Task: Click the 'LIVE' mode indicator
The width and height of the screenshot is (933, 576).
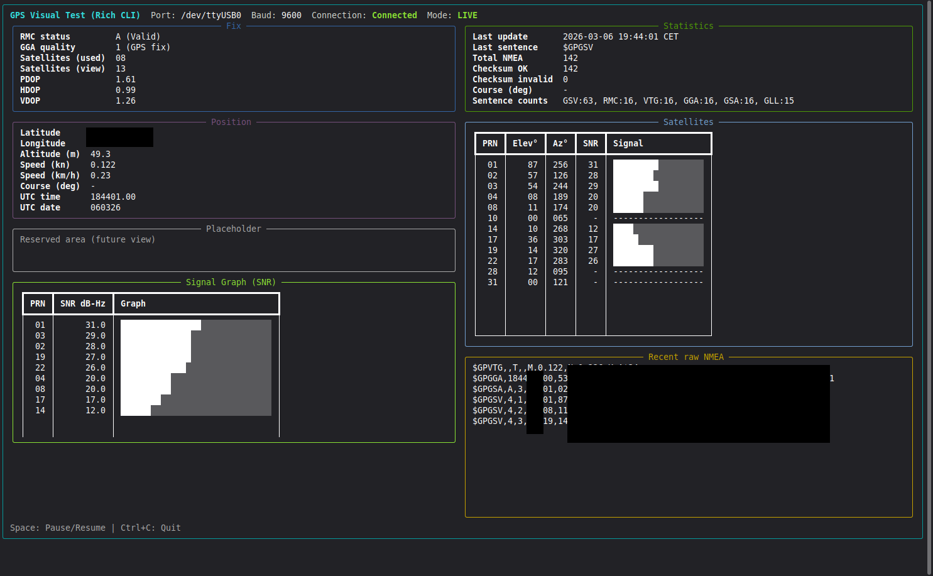Action: 467,15
